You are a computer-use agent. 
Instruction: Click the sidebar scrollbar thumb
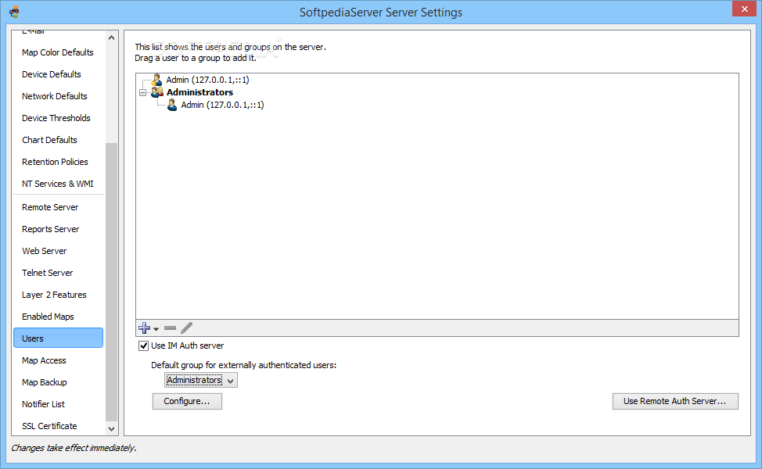(111, 281)
